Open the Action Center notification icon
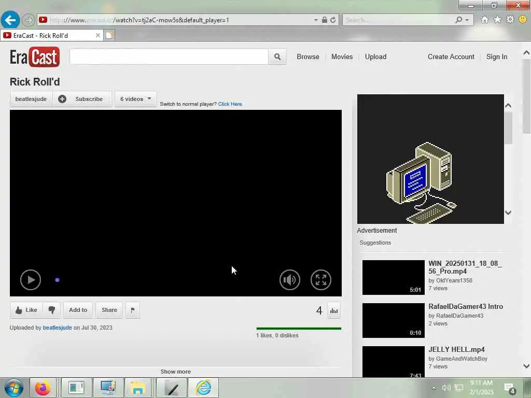 coord(510,389)
